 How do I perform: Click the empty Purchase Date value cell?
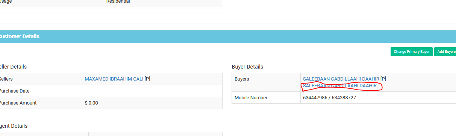(x=152, y=91)
